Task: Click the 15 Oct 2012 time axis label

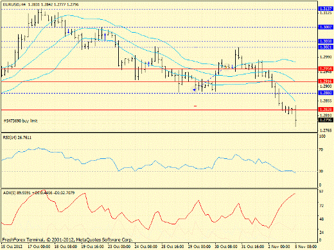Action: [12, 247]
